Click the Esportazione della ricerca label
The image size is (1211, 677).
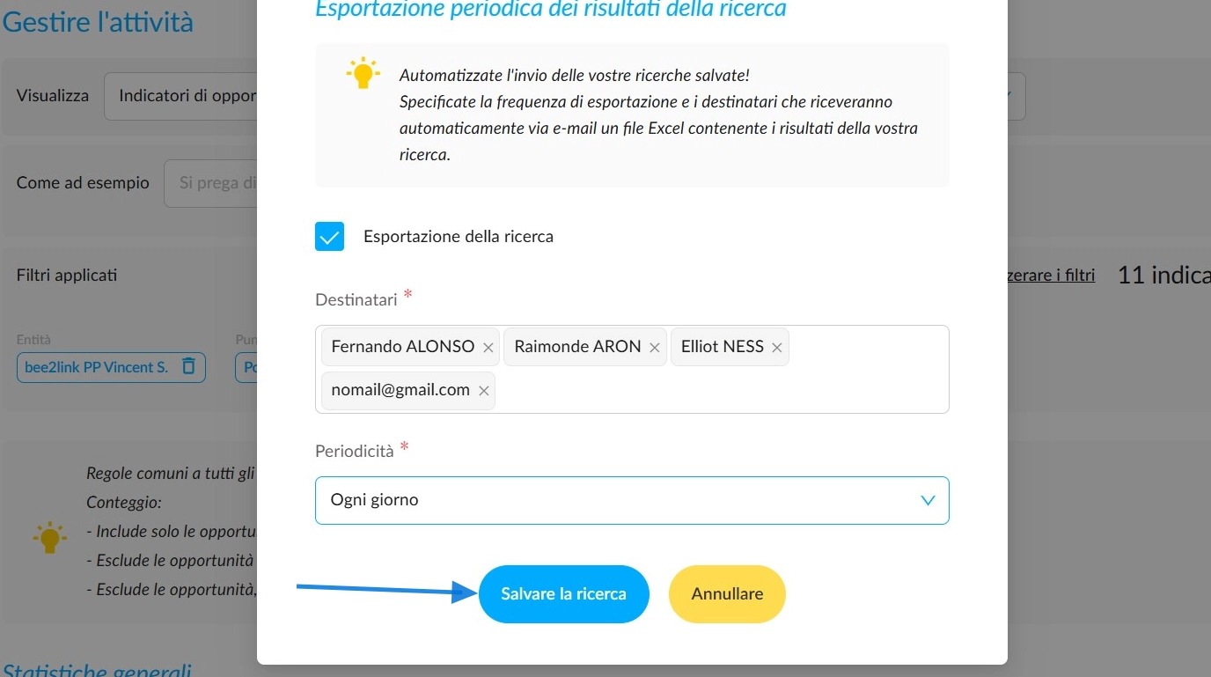(x=459, y=236)
